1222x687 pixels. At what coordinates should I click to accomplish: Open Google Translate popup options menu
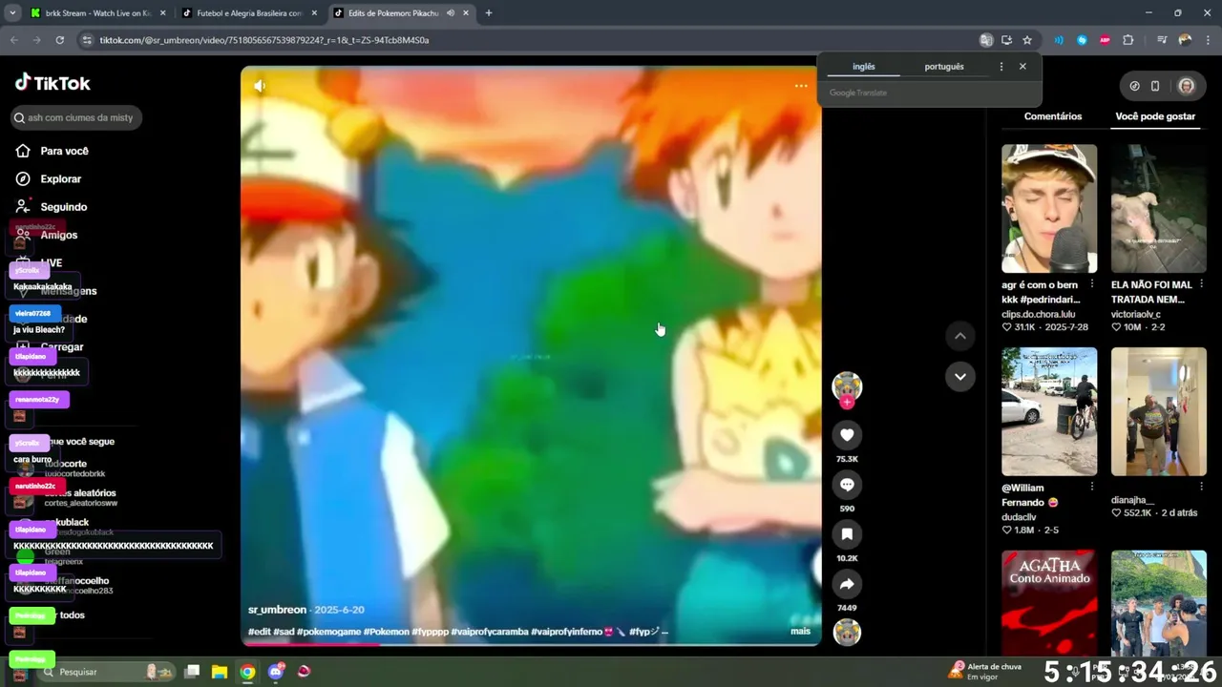(x=1001, y=67)
